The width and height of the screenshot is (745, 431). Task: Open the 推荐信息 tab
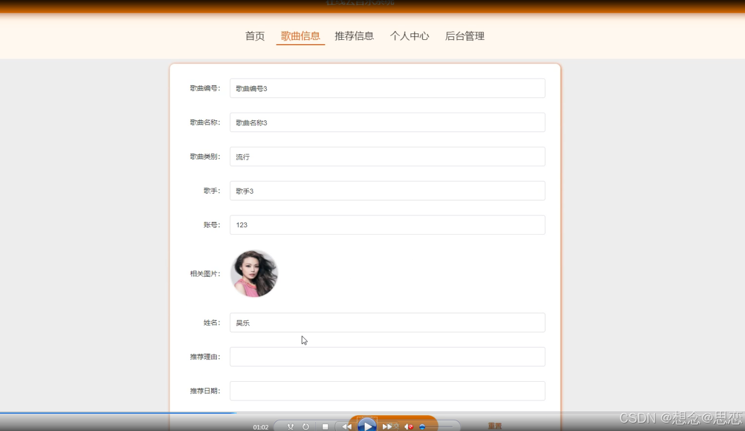click(x=354, y=36)
